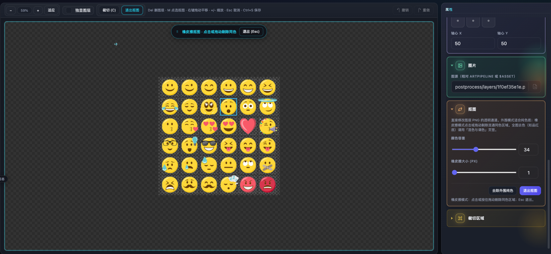The width and height of the screenshot is (551, 254).
Task: Toggle the 独显图层 checkbox
Action: tap(69, 10)
